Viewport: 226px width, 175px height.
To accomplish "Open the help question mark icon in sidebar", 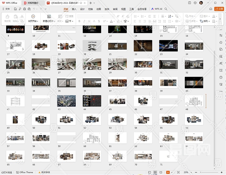I will 221,77.
